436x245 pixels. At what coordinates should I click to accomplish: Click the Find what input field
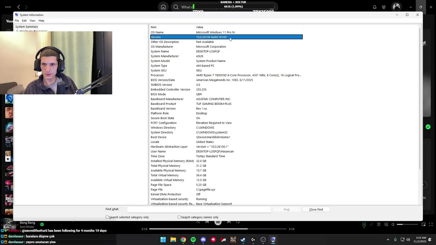(x=199, y=210)
